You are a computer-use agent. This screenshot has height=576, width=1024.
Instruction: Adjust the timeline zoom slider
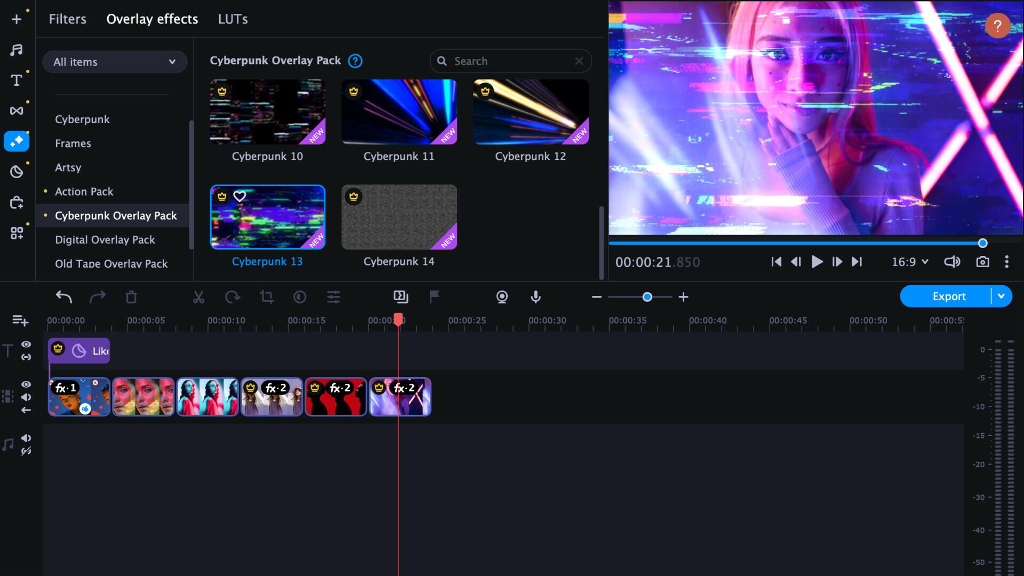click(647, 297)
